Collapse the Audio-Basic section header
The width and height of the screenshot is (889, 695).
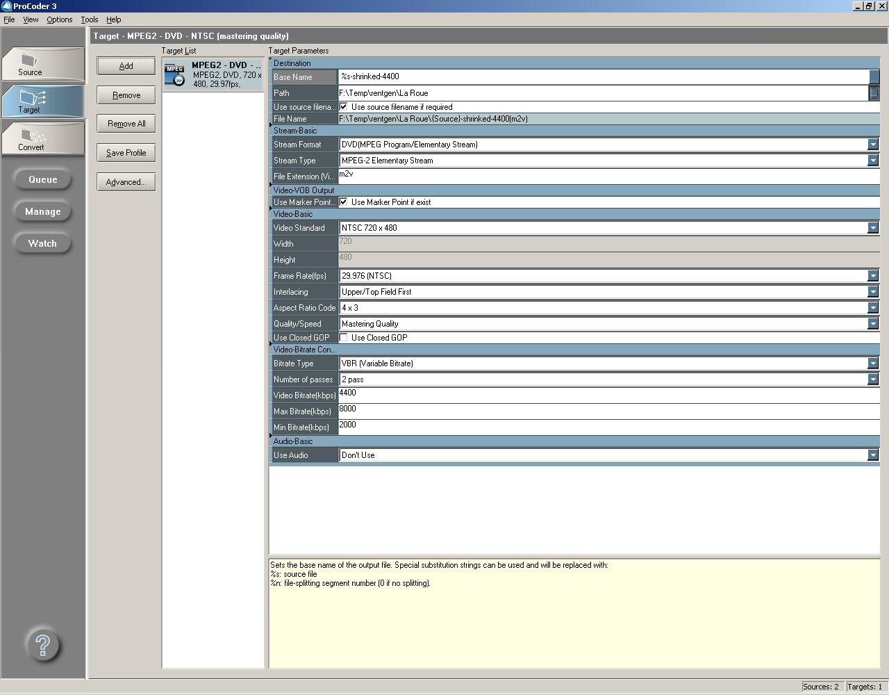[574, 441]
